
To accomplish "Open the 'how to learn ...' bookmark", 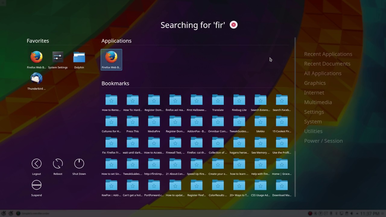I will (239, 167).
